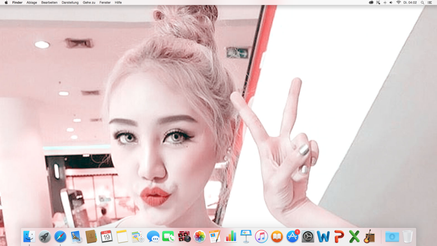Image resolution: width=437 pixels, height=246 pixels.
Task: Open iBooks in the dock
Action: 277,236
